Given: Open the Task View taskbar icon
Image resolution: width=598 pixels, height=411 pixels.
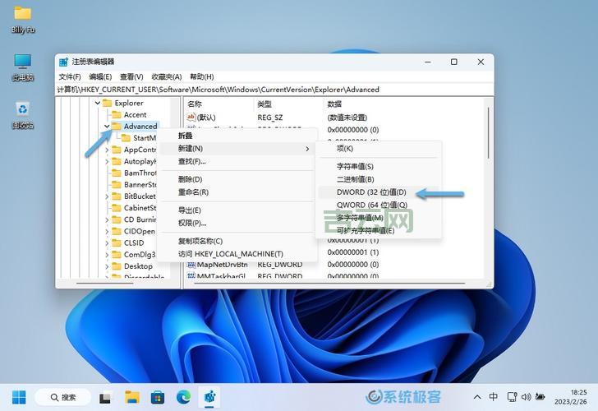Looking at the screenshot, I should click(106, 398).
